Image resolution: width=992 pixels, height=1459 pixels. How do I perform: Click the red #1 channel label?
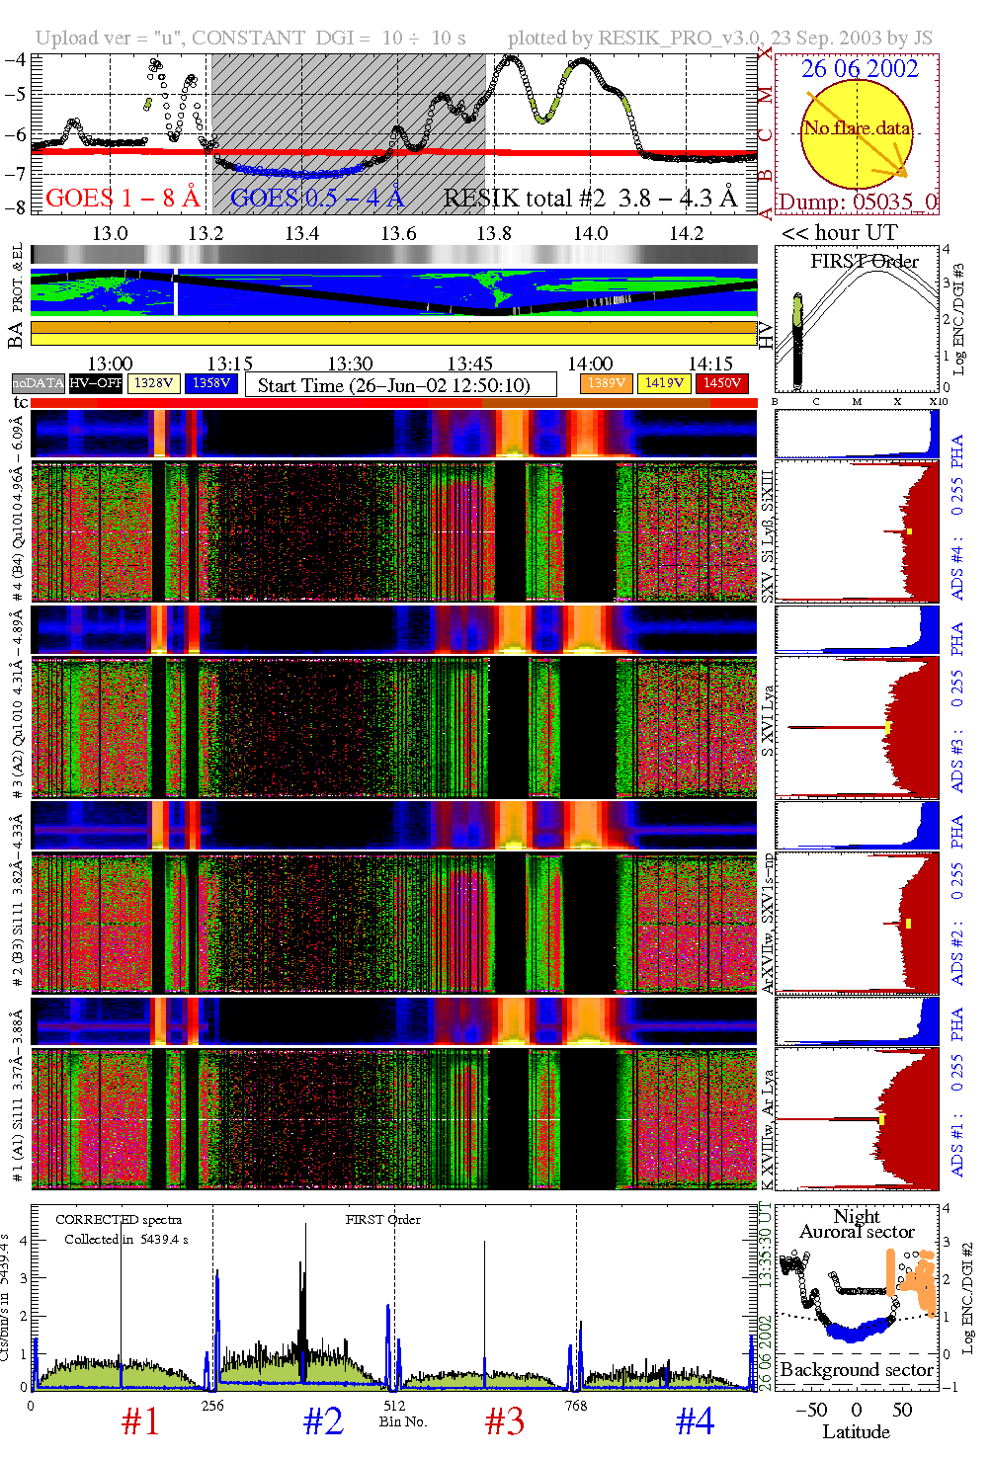pos(140,1421)
